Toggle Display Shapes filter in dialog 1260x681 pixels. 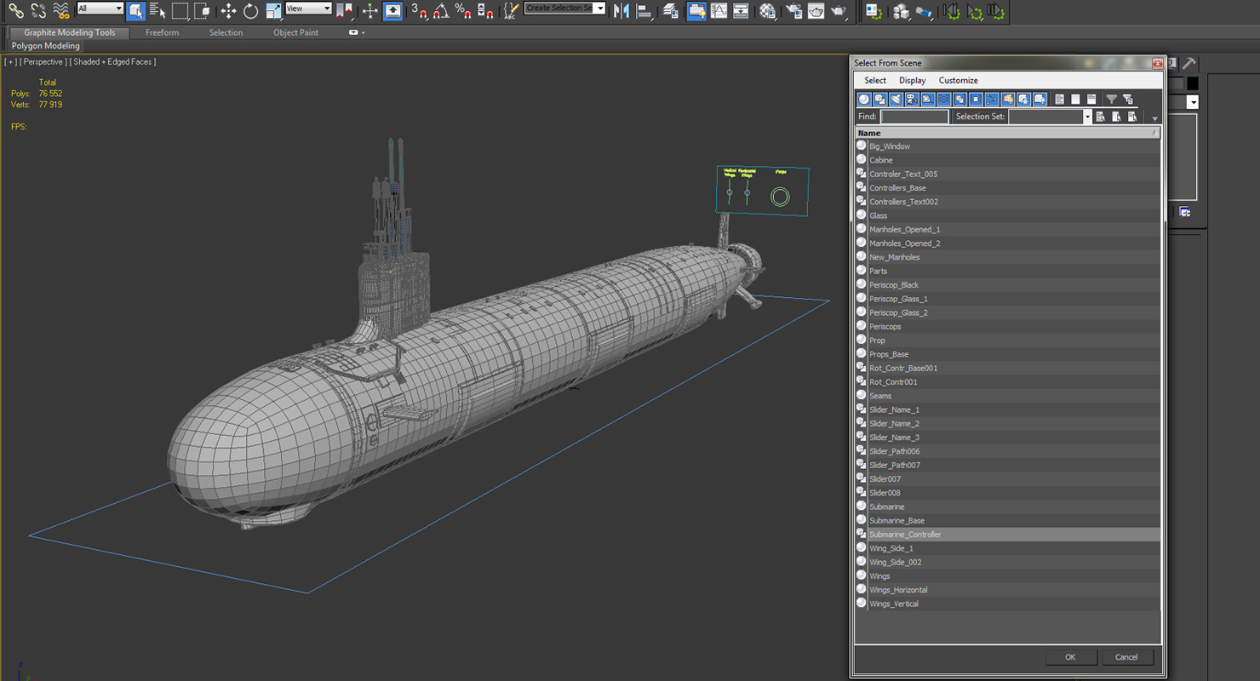point(880,100)
